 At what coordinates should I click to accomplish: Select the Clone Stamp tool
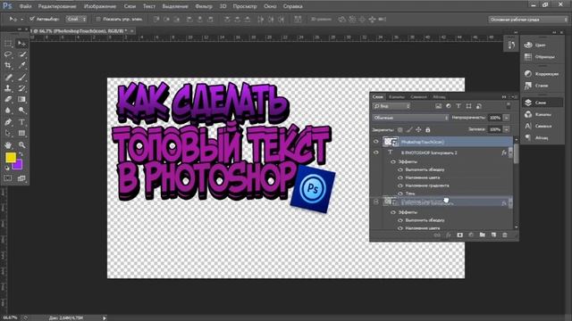pos(8,88)
